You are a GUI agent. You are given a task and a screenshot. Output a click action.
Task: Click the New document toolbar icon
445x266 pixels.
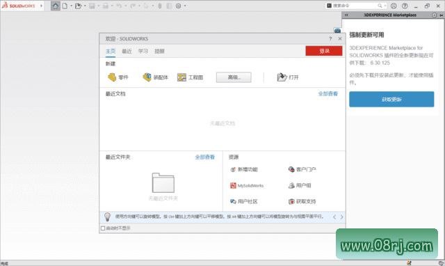65,6
